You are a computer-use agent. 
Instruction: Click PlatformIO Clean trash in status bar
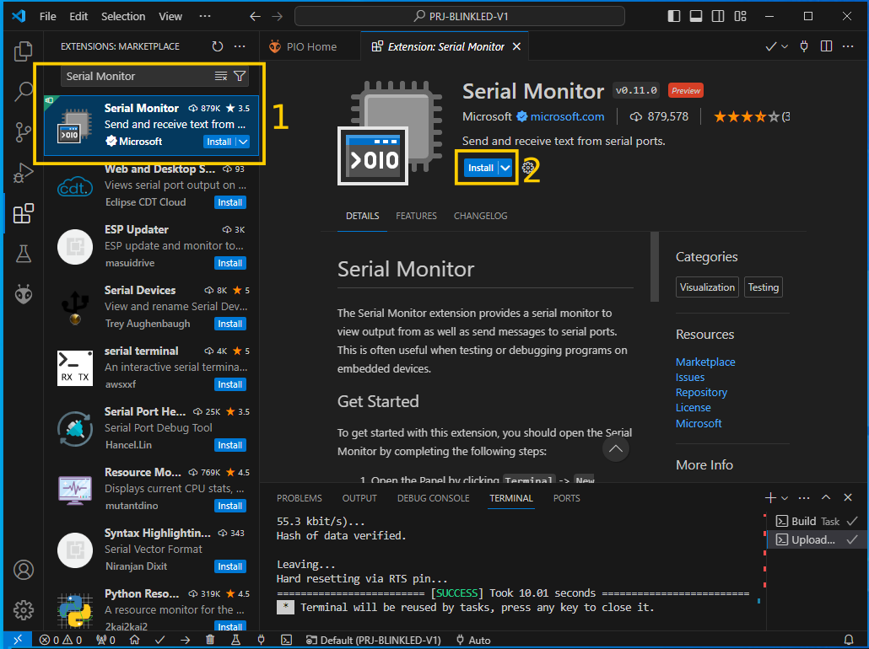(210, 640)
